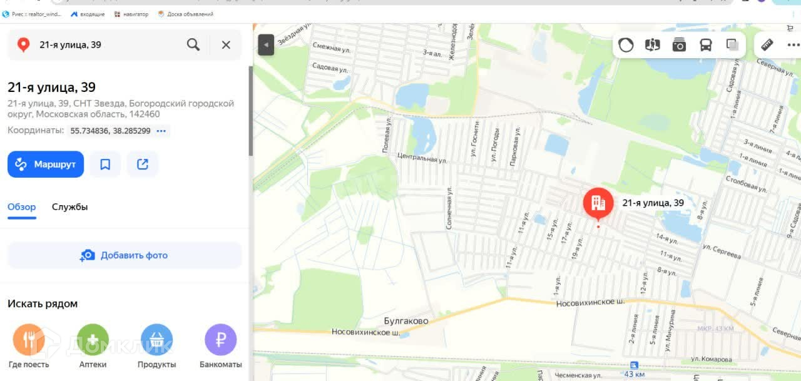The image size is (801, 381).
Task: Clear the search with the X icon
Action: point(226,44)
